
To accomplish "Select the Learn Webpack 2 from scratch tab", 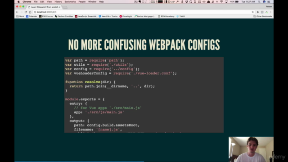I will [45, 7].
